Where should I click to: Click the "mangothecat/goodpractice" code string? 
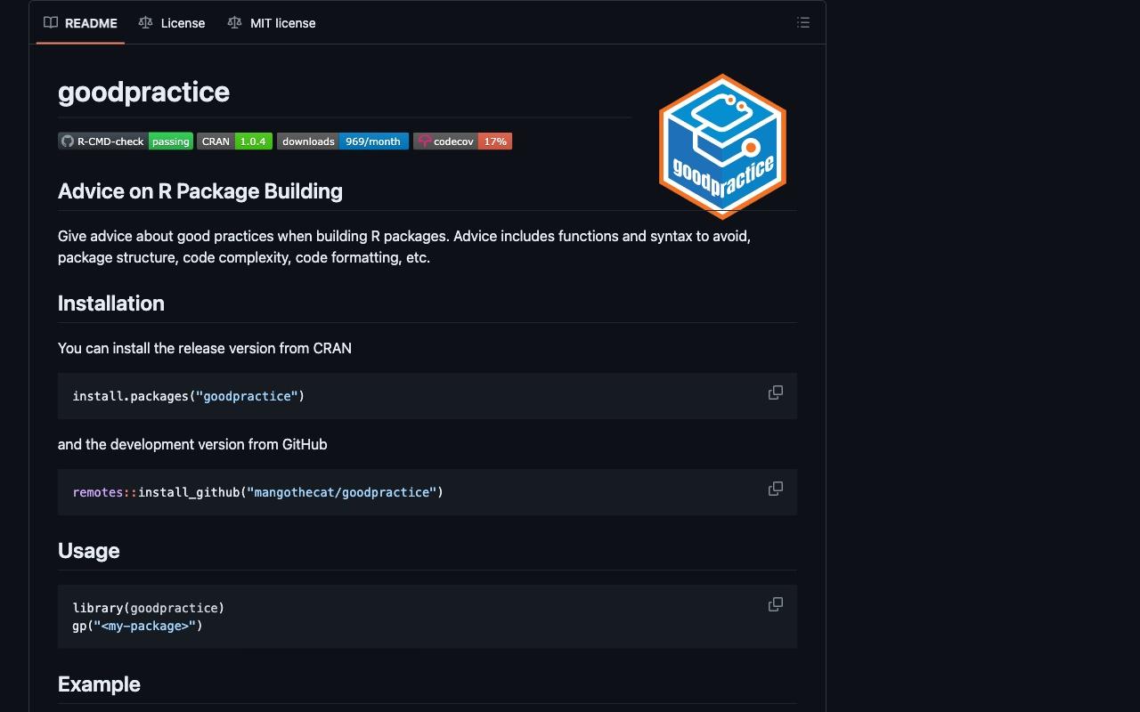point(342,492)
